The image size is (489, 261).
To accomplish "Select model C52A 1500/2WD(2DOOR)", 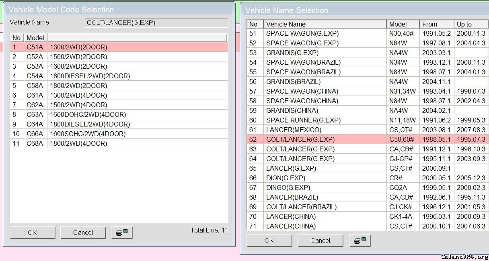I will [78, 57].
